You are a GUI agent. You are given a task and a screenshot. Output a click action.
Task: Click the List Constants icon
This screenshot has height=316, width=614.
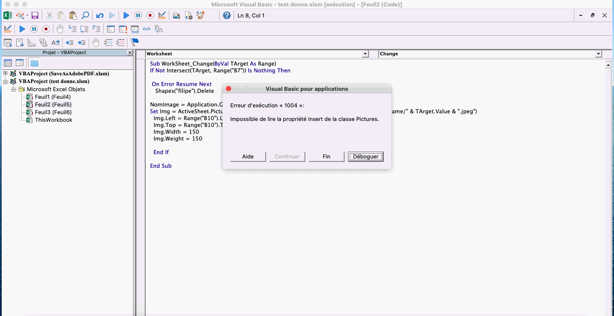pyautogui.click(x=20, y=43)
